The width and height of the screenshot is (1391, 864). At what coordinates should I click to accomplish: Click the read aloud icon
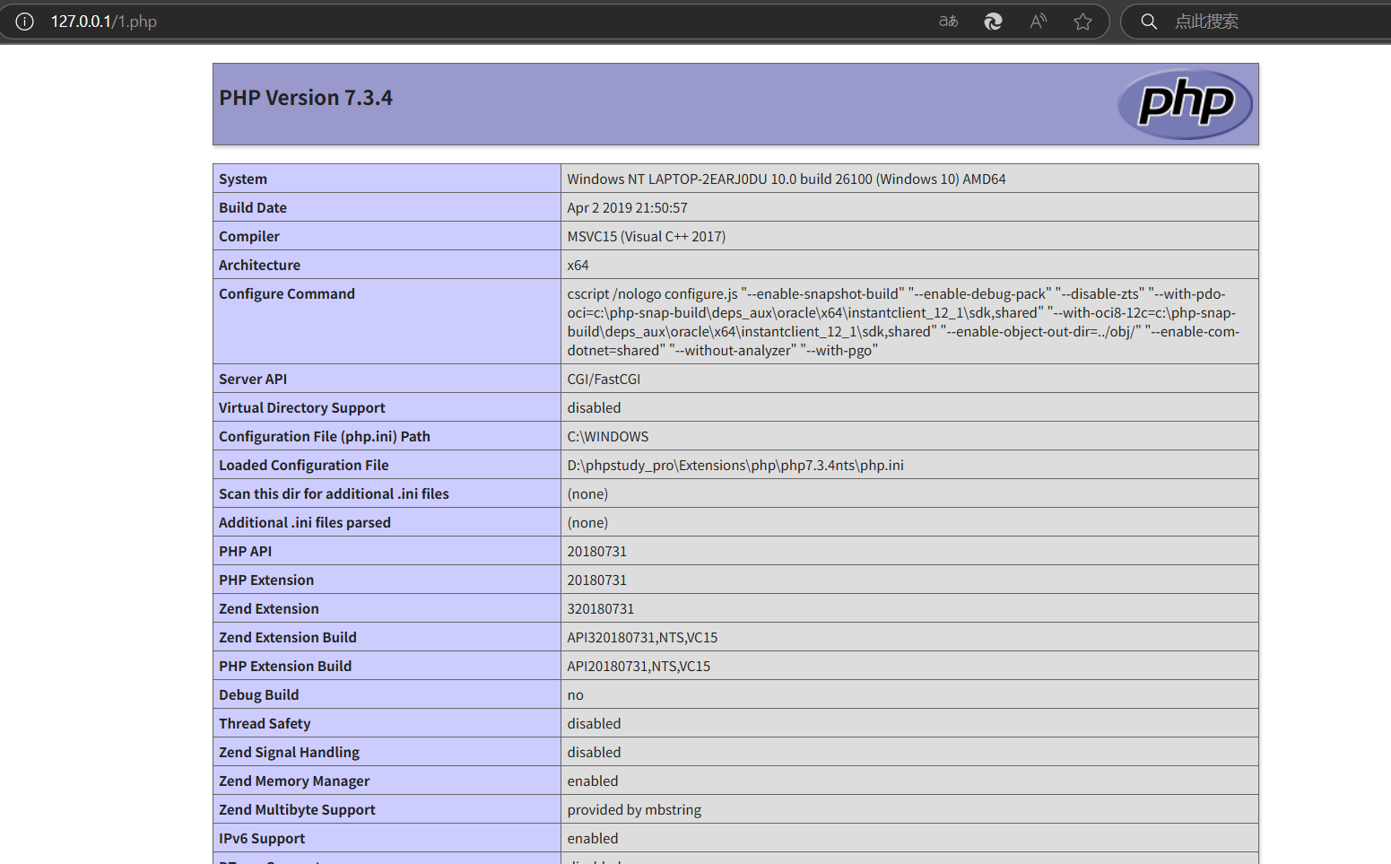1039,22
